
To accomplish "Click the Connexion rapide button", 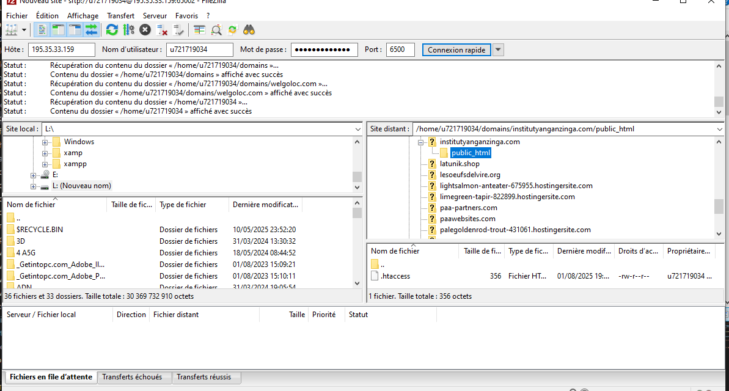I will point(456,50).
